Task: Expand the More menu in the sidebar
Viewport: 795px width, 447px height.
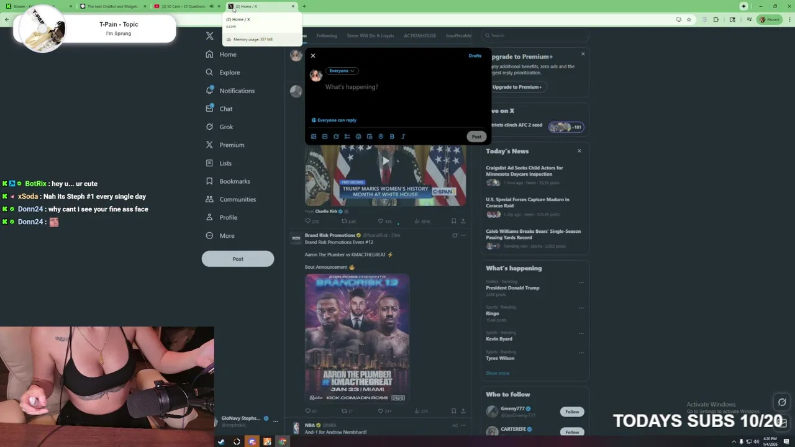Action: [x=220, y=236]
